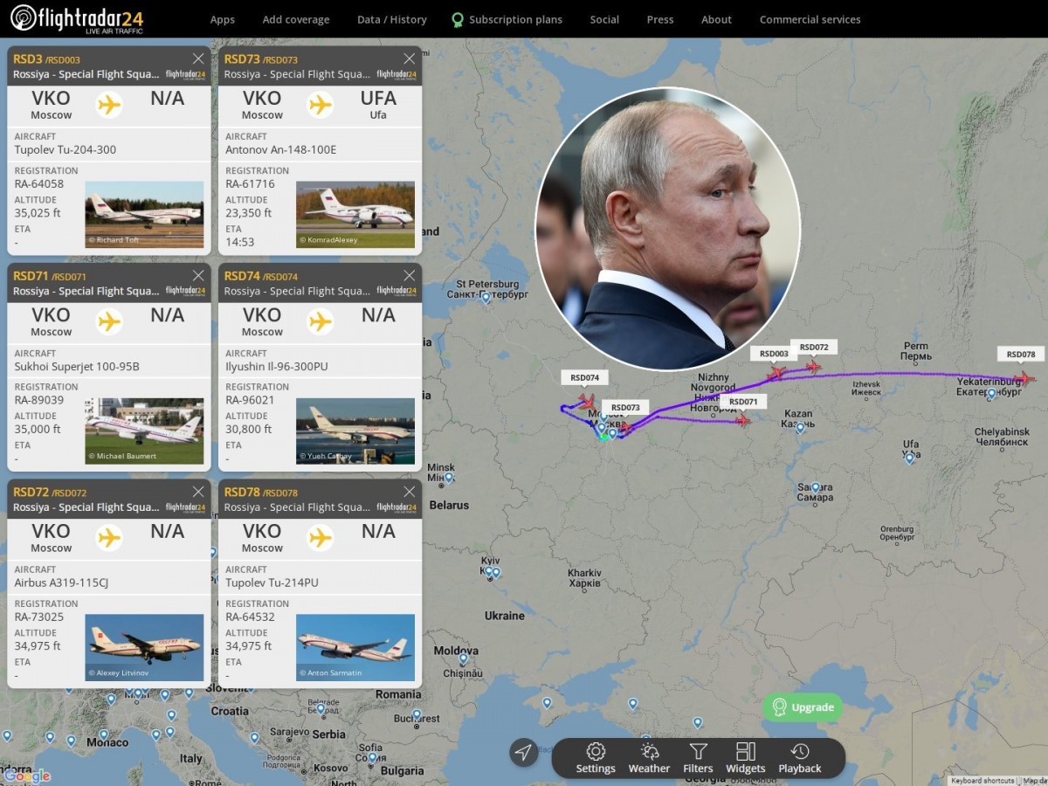Image resolution: width=1048 pixels, height=786 pixels.
Task: Click the RSD003 map label
Action: coord(774,354)
